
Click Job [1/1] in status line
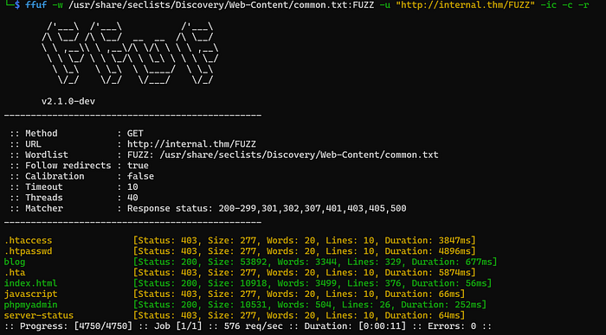point(178,326)
